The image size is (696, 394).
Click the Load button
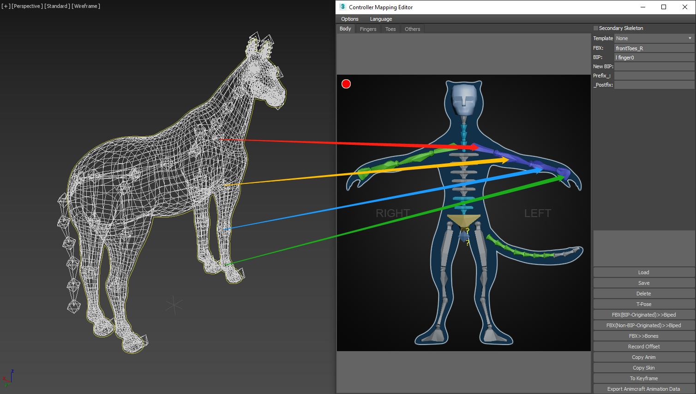coord(644,272)
